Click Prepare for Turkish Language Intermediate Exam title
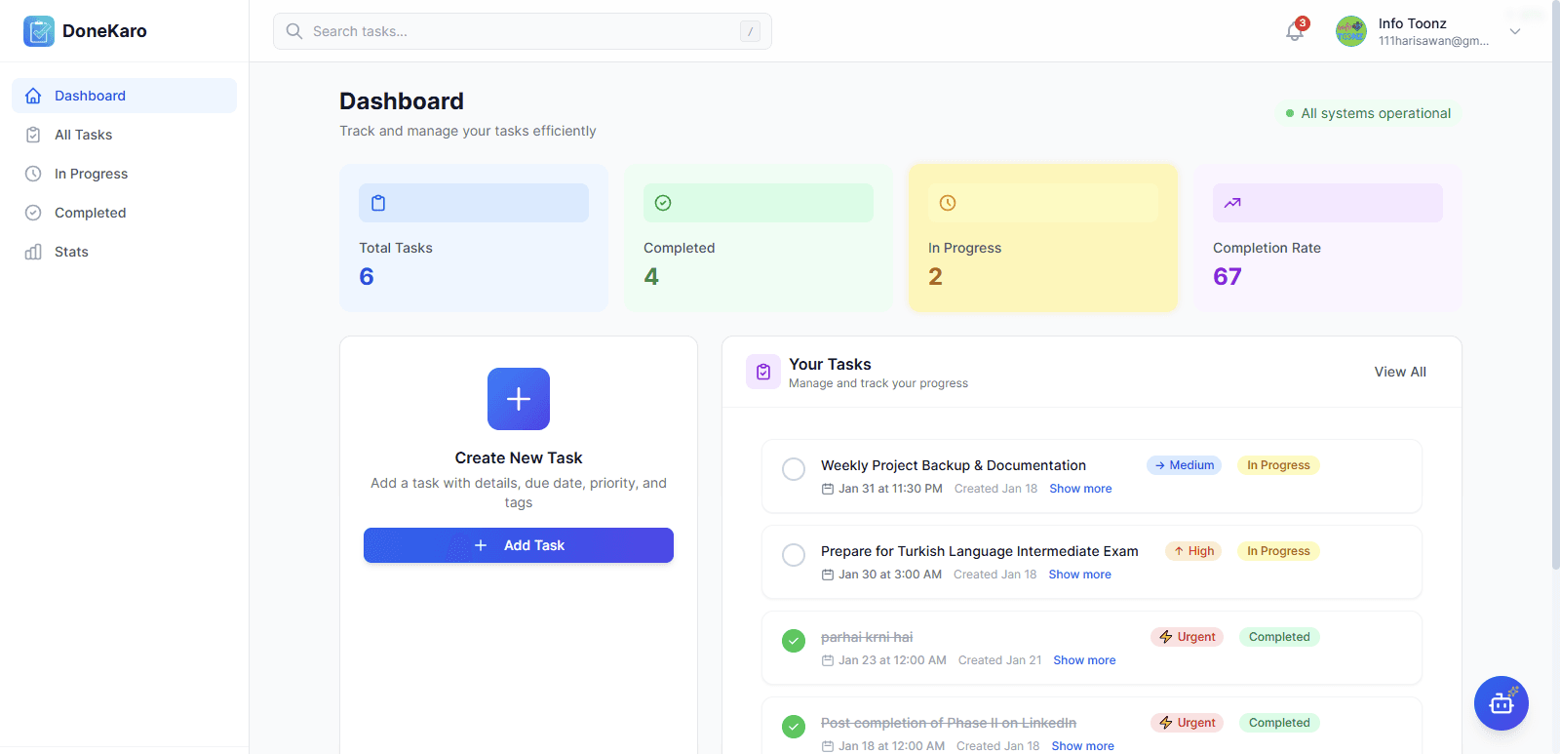 [980, 551]
